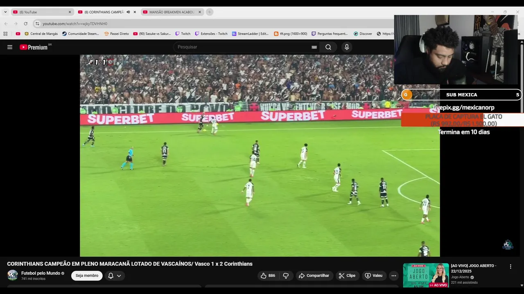Open the Perguntas frequentes bookmark
The image size is (524, 294).
[x=330, y=33]
